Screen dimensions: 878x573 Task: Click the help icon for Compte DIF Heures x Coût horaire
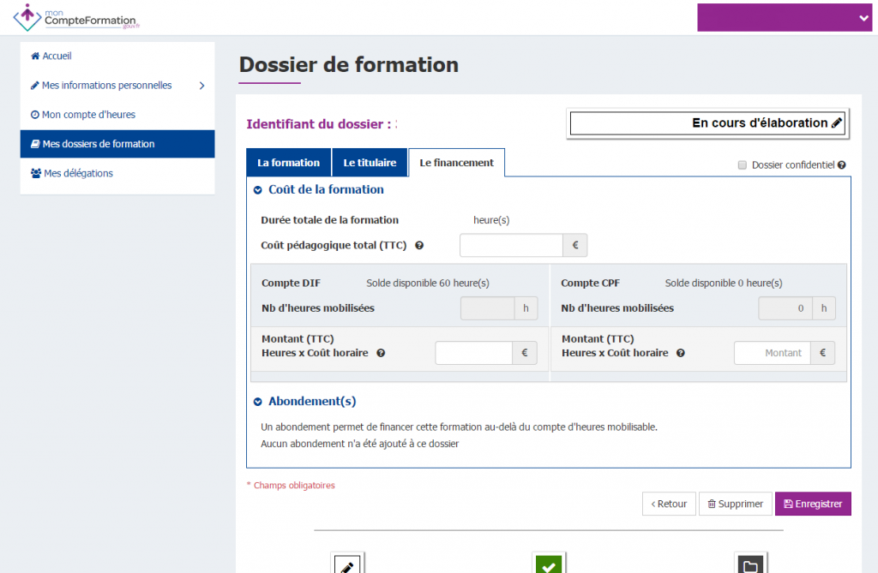pyautogui.click(x=381, y=353)
